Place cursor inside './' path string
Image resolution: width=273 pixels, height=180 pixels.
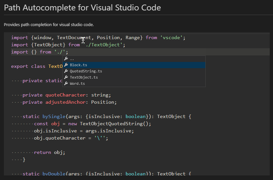tap(60, 52)
